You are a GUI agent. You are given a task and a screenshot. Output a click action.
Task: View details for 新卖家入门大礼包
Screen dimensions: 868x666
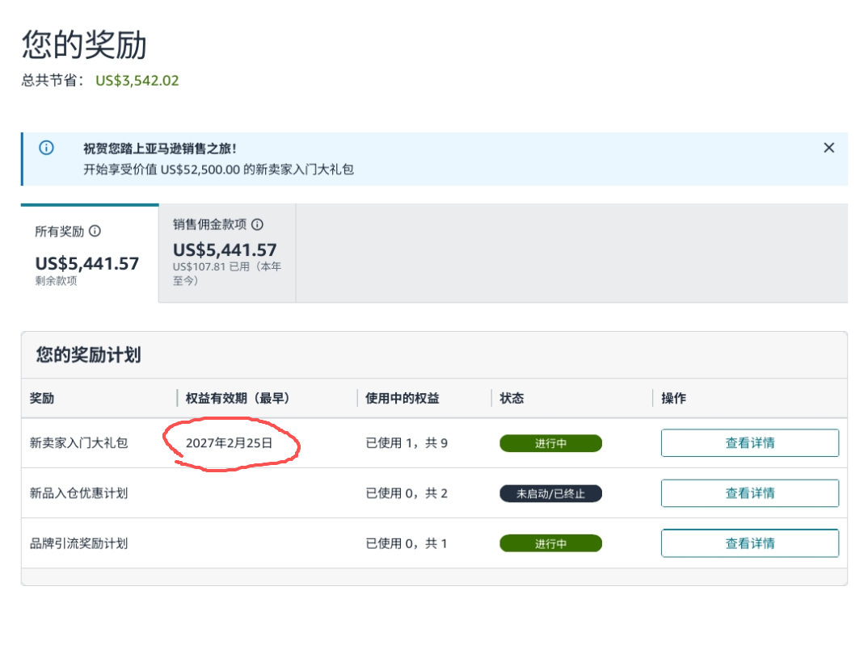(749, 443)
